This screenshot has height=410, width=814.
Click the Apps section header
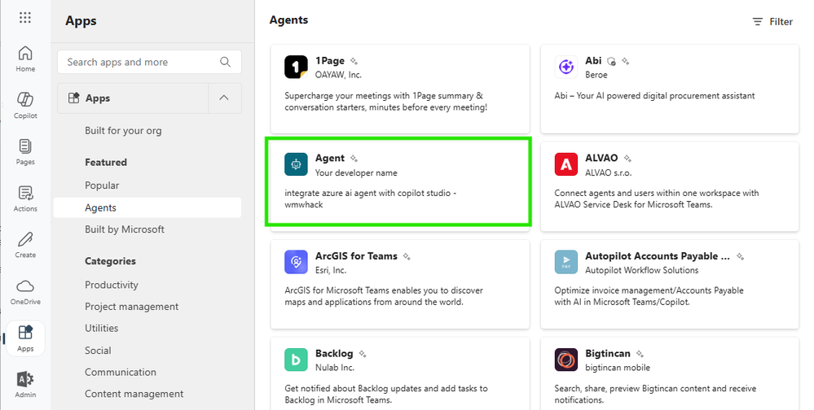[133, 98]
